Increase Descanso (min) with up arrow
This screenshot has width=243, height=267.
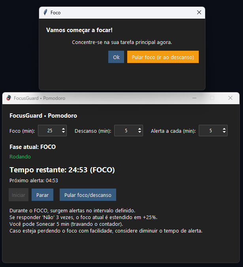point(139,129)
